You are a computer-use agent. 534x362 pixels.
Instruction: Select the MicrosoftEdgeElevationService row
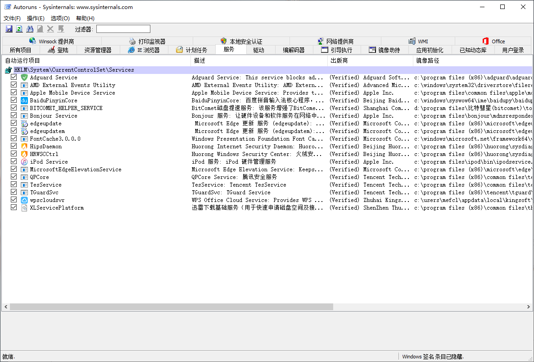click(267, 170)
